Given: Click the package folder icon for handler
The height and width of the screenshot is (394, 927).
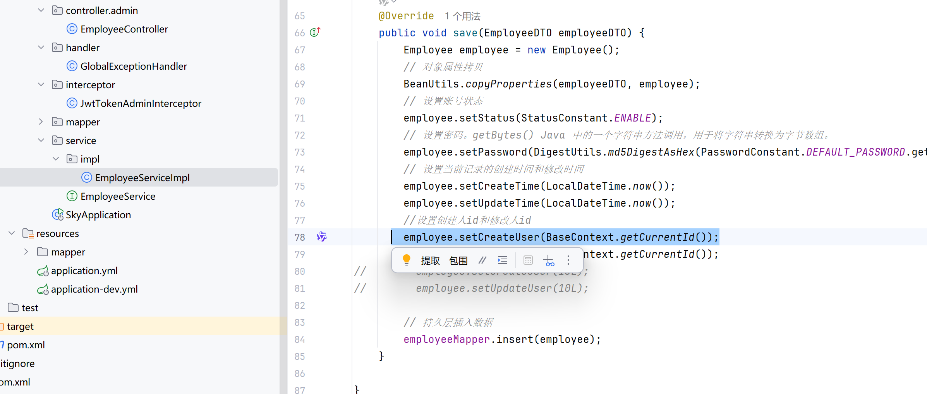Looking at the screenshot, I should (57, 48).
